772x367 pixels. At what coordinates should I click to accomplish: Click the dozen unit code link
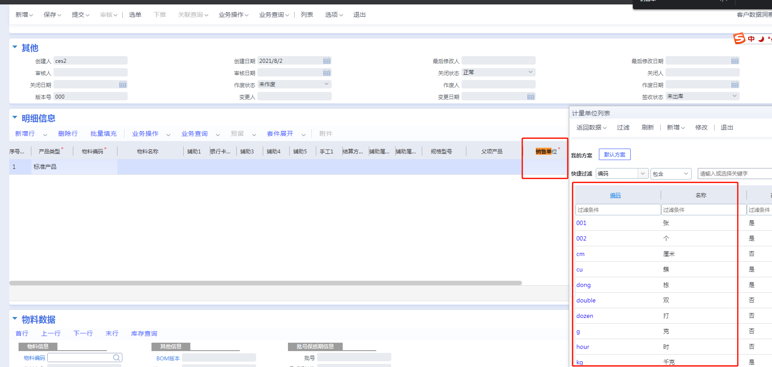(x=585, y=316)
